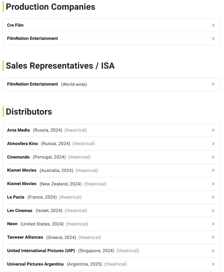Click the Le Pacte row arrow icon
The image size is (224, 272).
[213, 197]
